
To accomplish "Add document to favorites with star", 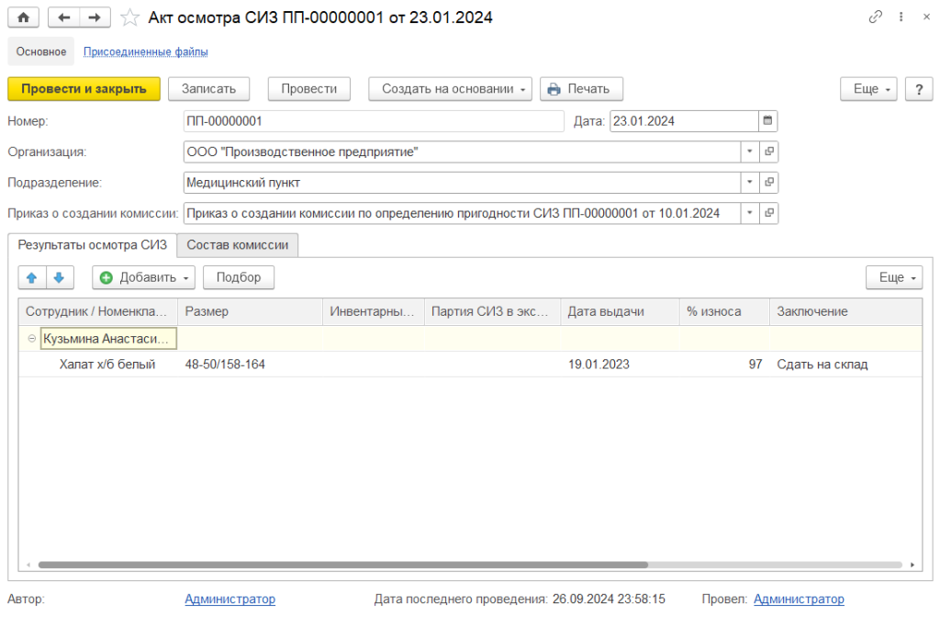I will (x=131, y=17).
